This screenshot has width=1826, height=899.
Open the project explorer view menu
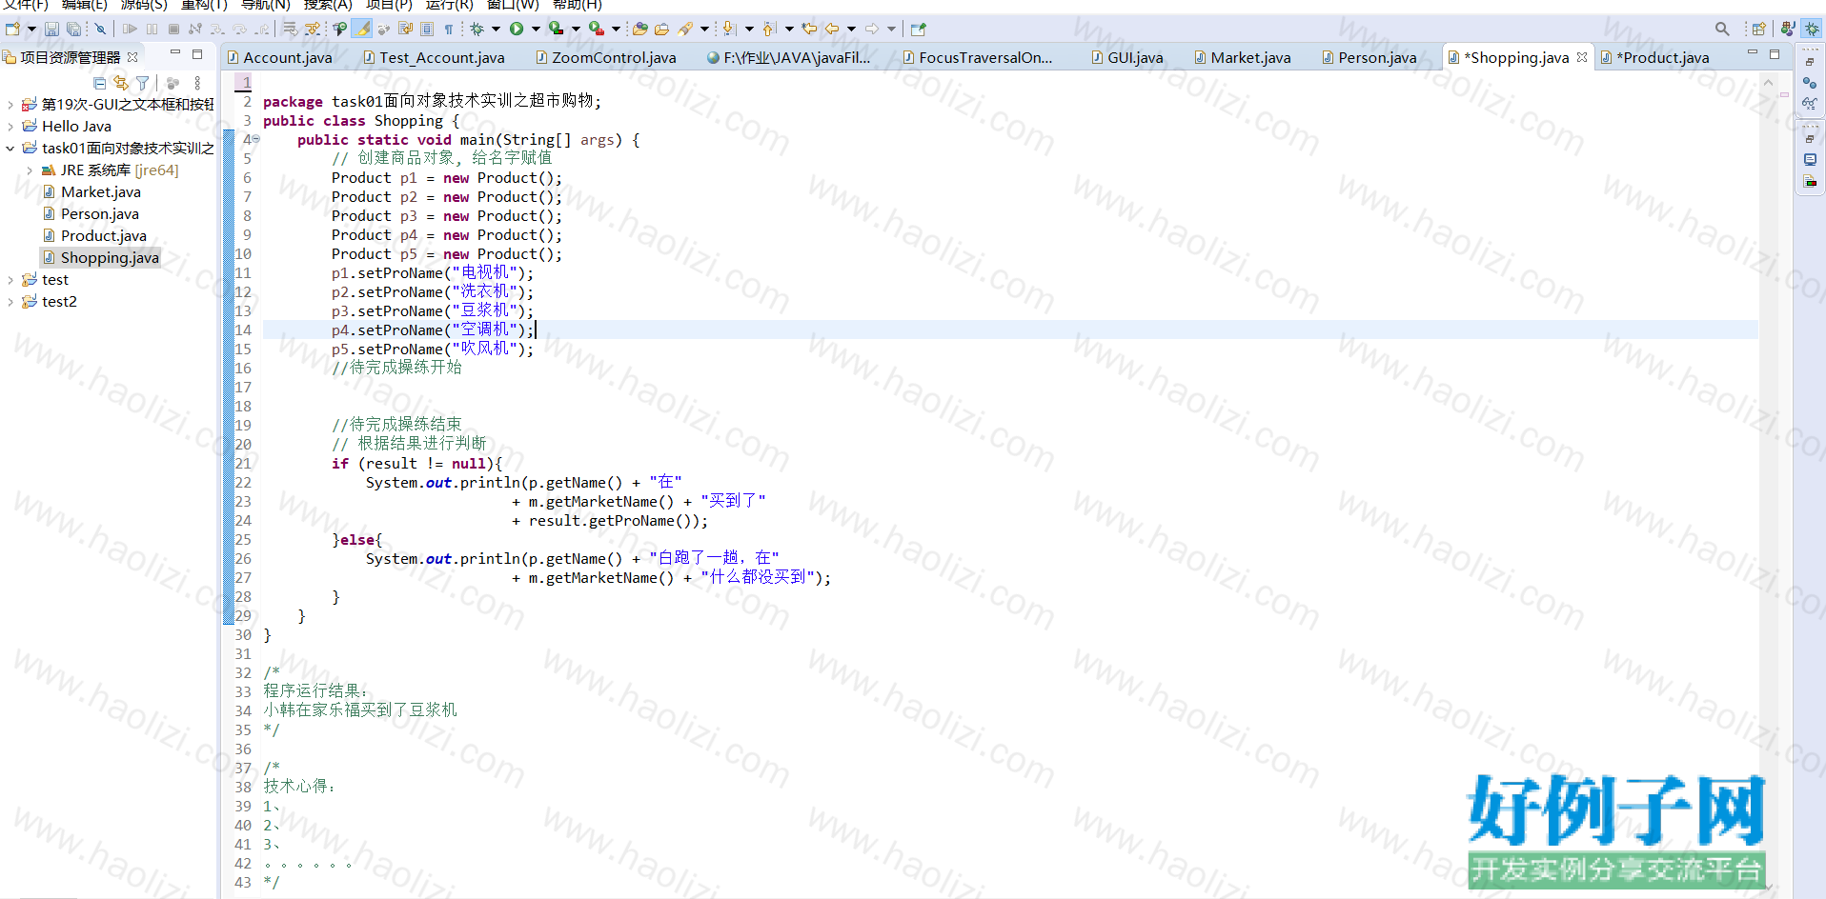[197, 83]
